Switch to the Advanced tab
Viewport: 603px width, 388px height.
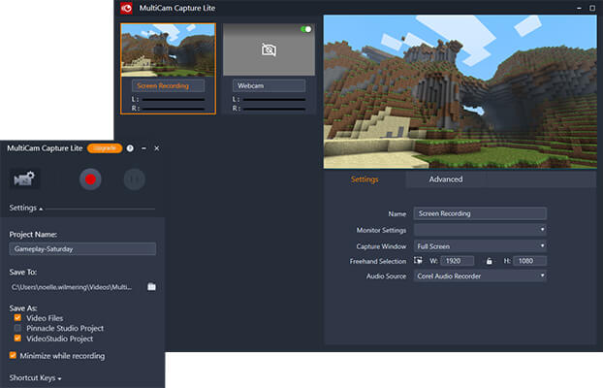446,179
